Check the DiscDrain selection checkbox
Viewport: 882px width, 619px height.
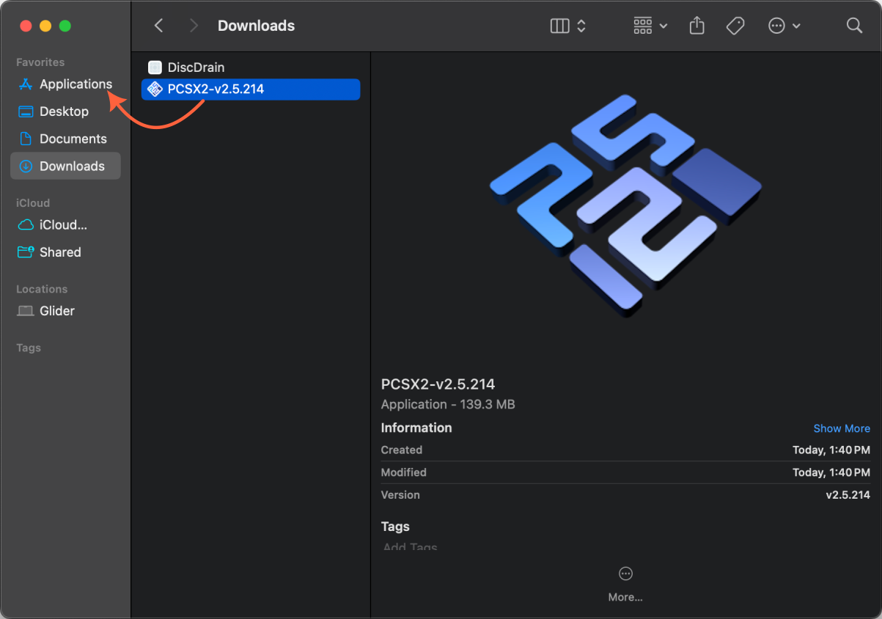click(x=155, y=67)
